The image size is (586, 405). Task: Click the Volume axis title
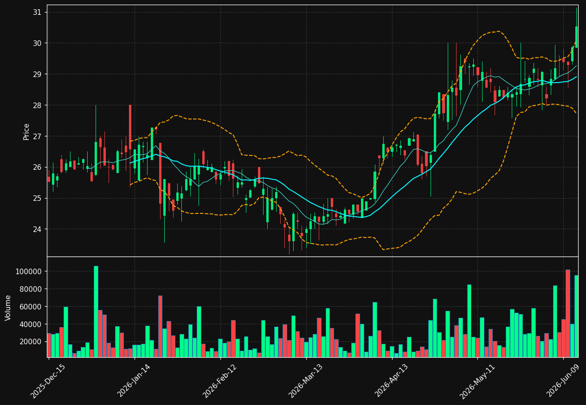click(8, 308)
